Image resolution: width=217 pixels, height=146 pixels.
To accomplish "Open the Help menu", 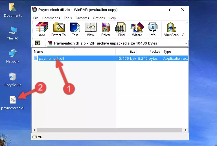I will coord(112,18).
